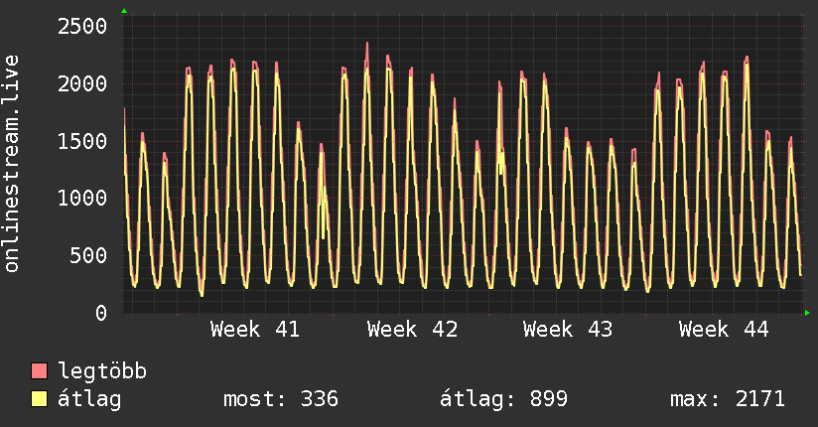
Task: Click the 2000 y-axis tick label
Action: 82,83
